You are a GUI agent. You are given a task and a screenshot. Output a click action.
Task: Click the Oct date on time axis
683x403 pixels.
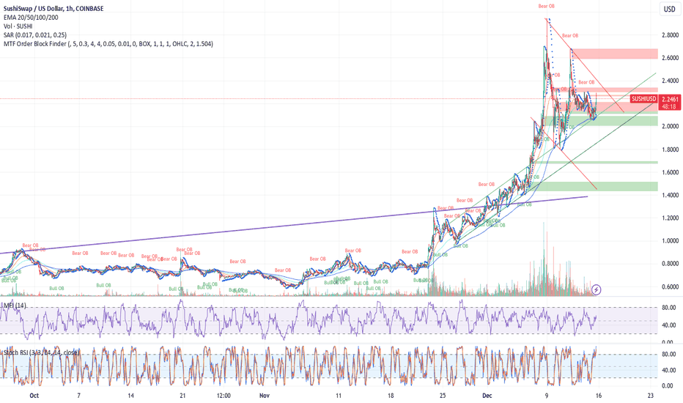point(34,396)
